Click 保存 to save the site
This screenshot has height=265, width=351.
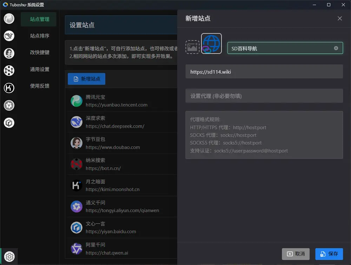(x=329, y=254)
